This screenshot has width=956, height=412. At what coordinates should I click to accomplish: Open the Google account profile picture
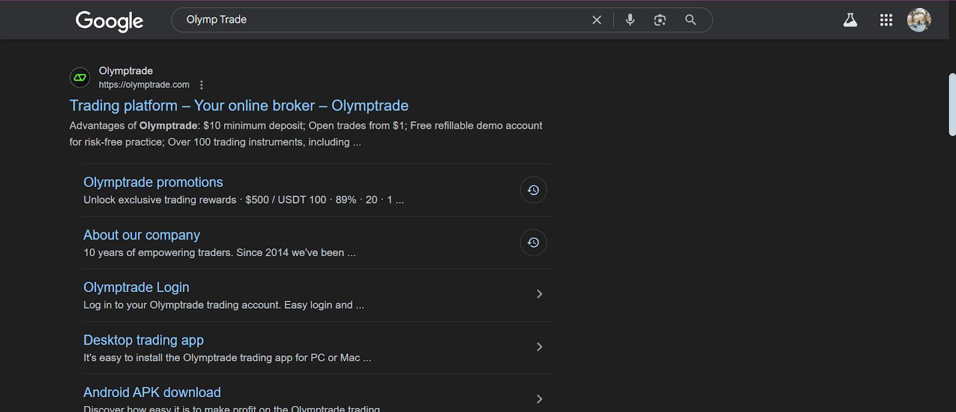coord(919,20)
